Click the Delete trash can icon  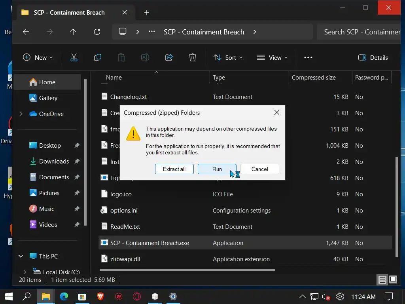pyautogui.click(x=193, y=57)
